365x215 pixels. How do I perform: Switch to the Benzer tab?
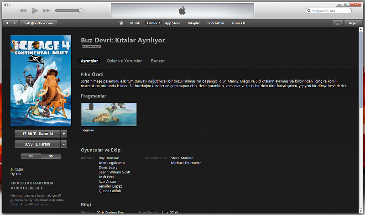tap(157, 61)
